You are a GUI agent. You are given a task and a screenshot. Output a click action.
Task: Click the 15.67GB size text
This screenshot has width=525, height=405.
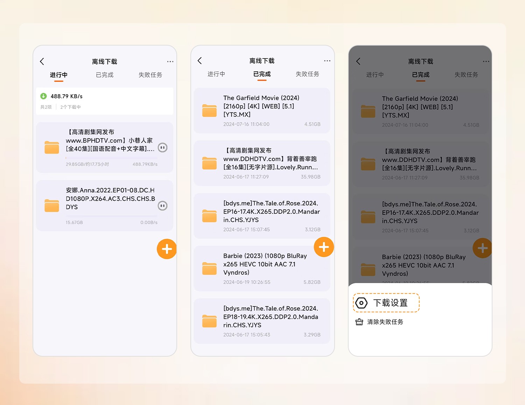[x=74, y=222]
